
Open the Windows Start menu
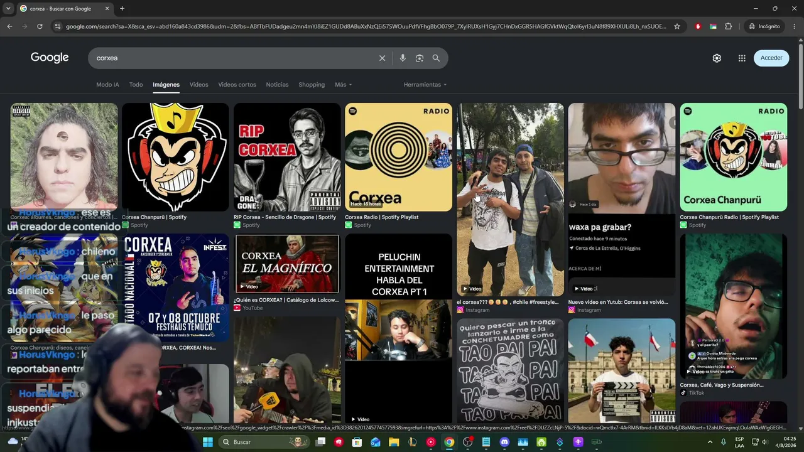point(208,442)
